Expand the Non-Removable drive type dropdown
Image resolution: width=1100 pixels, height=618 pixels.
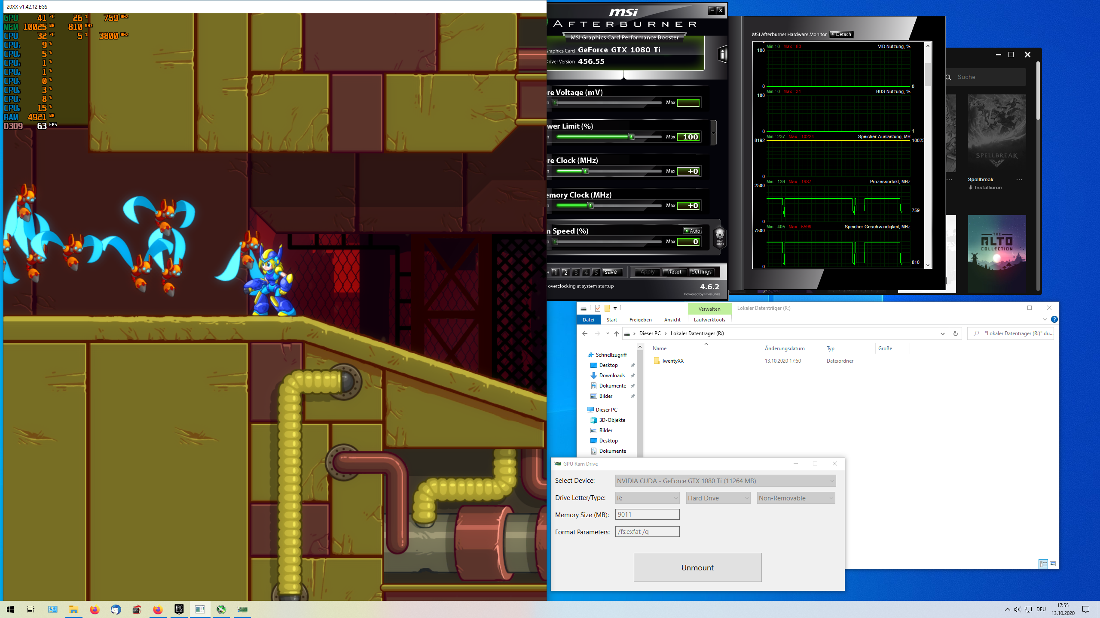[796, 498]
